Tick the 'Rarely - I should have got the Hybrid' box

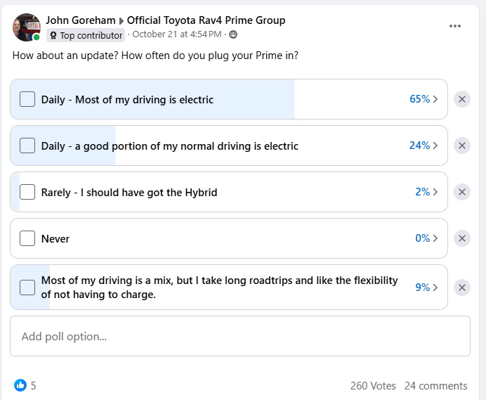pos(27,192)
